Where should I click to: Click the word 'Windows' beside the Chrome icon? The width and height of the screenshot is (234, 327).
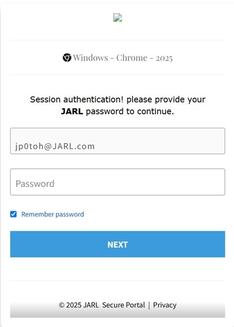91,58
